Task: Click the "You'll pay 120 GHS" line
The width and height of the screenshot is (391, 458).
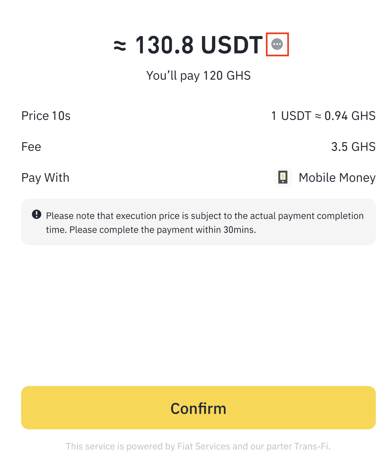Action: point(198,76)
